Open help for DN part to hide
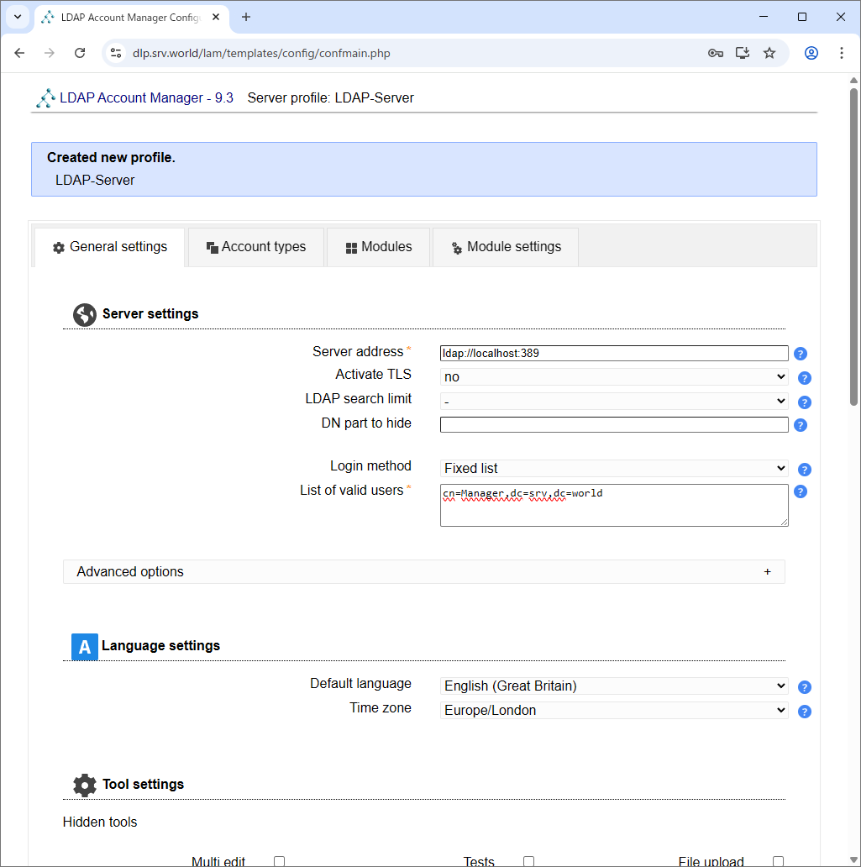This screenshot has width=861, height=867. coord(801,425)
